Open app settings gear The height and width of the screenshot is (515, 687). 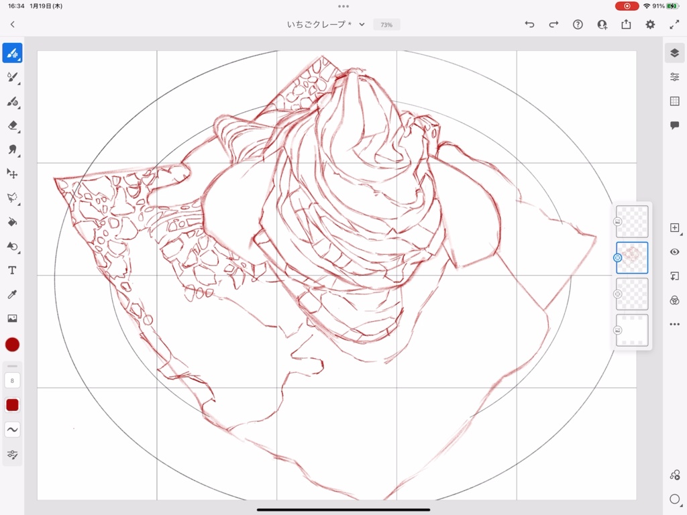click(650, 25)
